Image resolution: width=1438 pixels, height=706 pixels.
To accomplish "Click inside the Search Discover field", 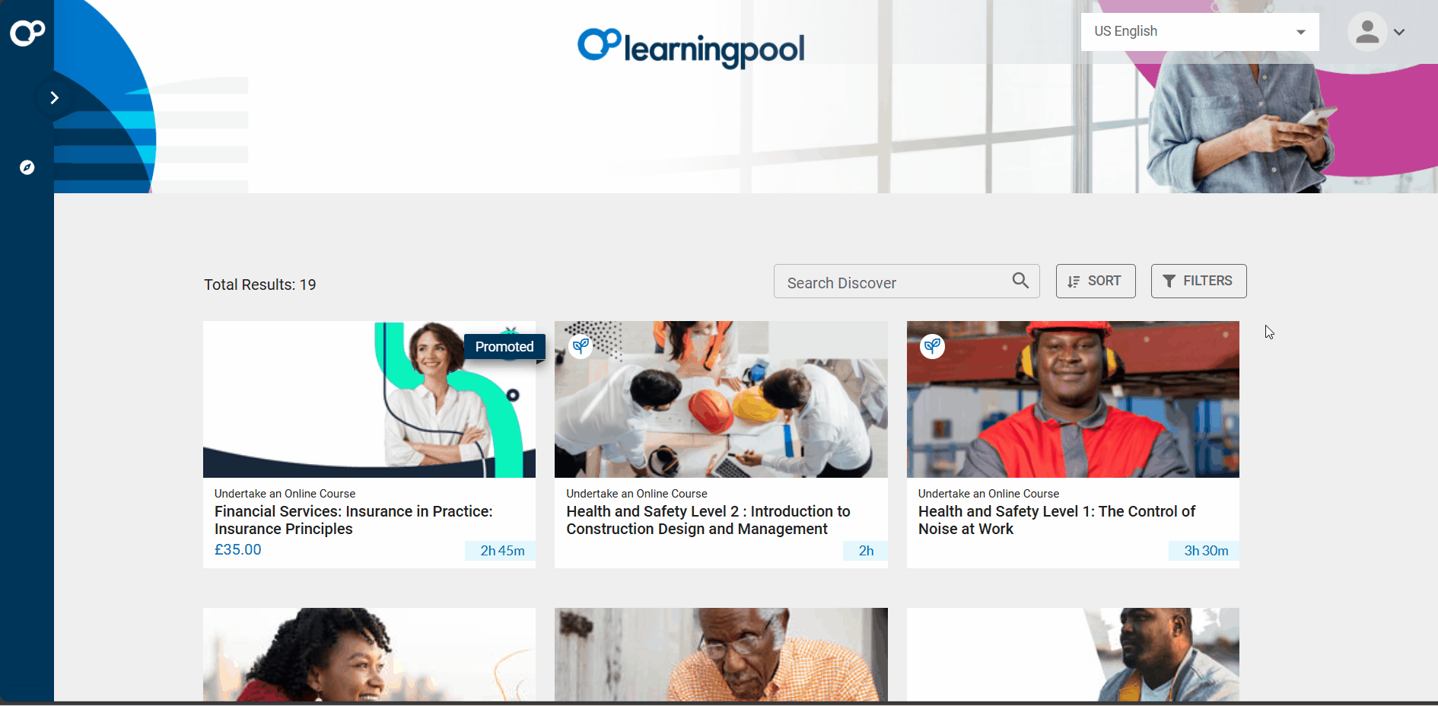I will click(x=894, y=282).
